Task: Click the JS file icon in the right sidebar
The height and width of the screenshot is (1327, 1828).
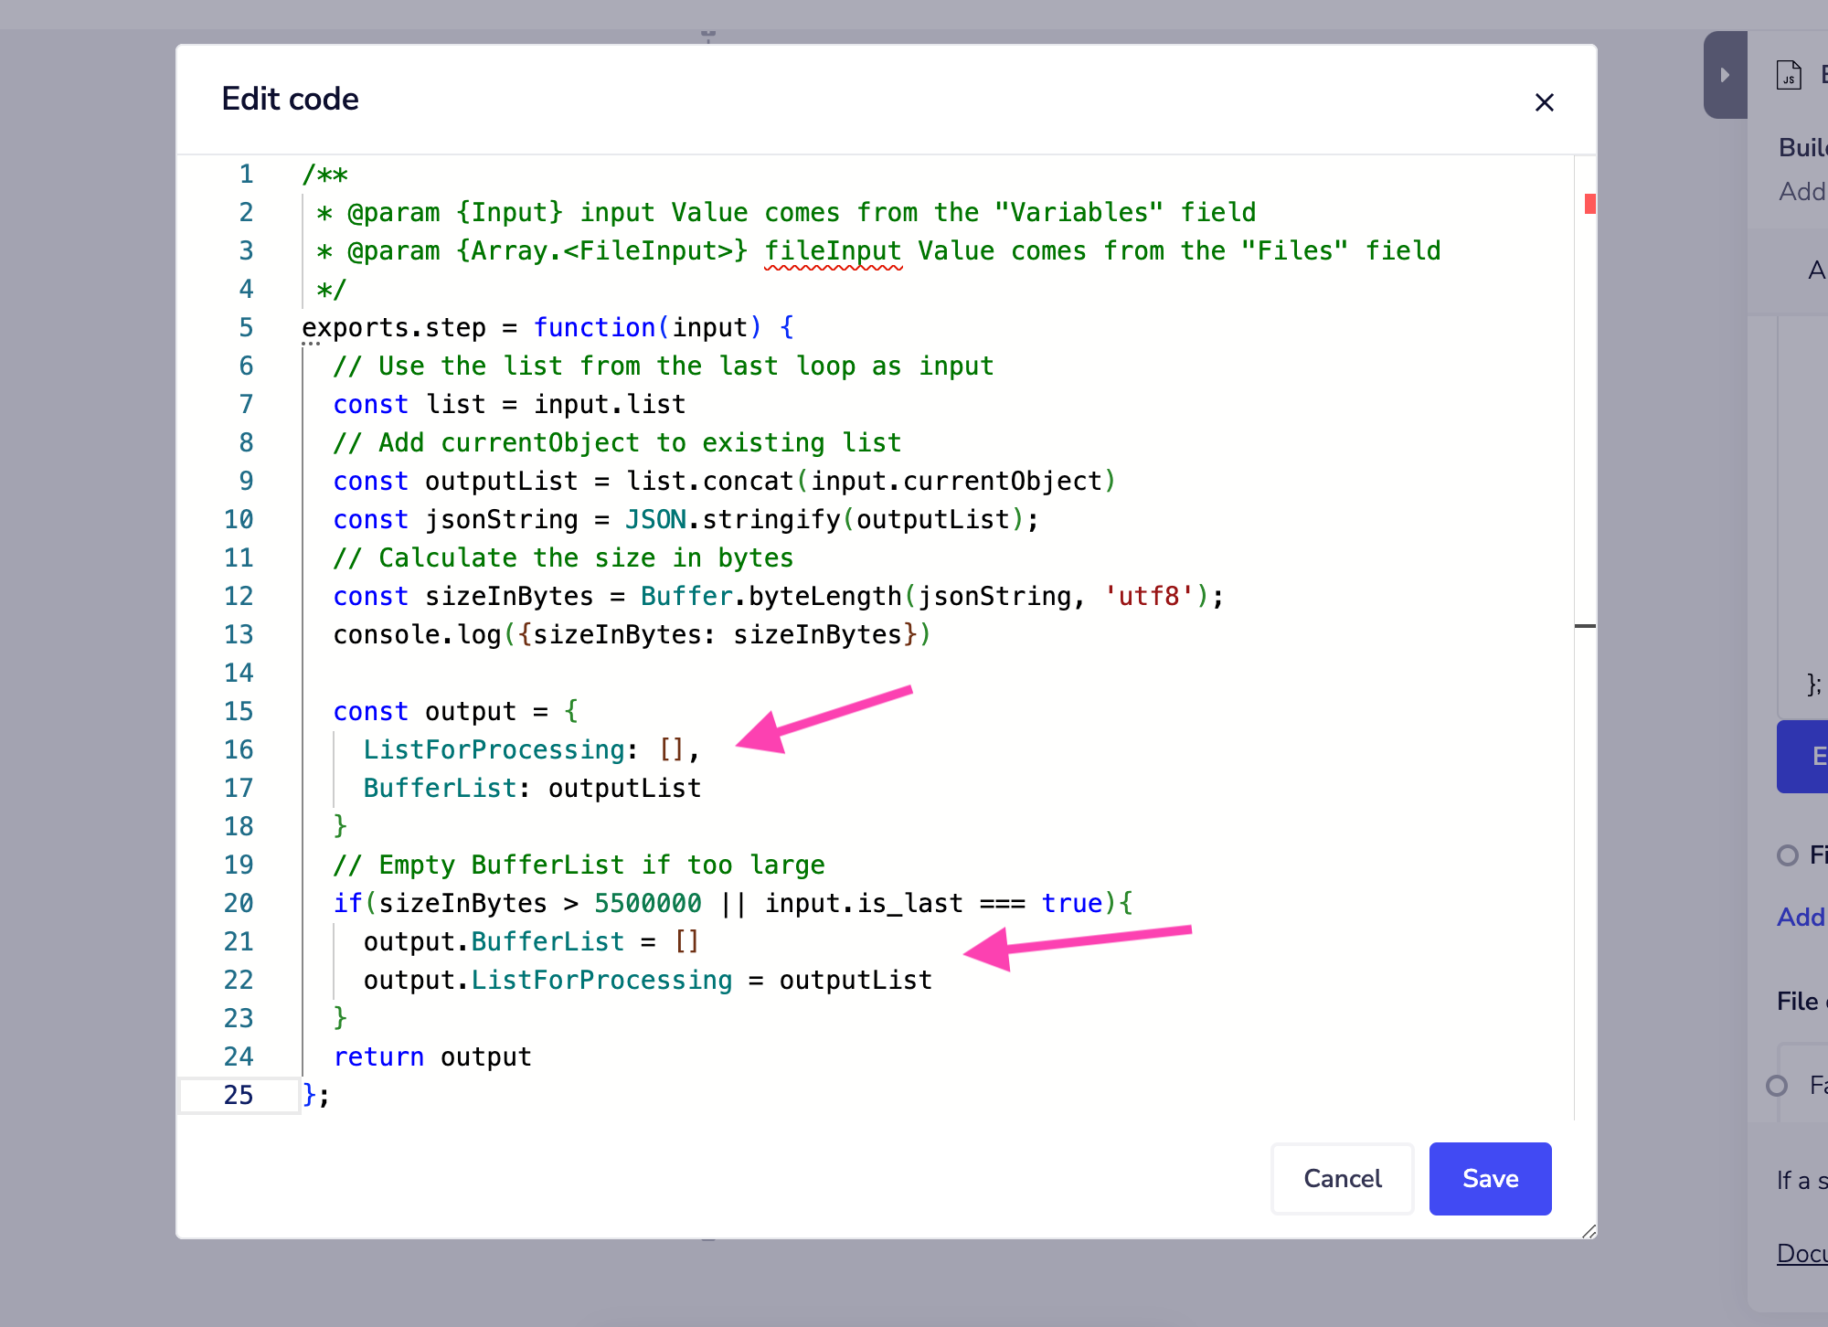Action: (x=1789, y=75)
